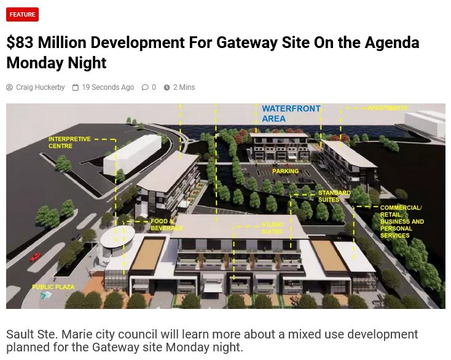This screenshot has height=360, width=451.
Task: Click the author avatar icon
Action: click(x=9, y=87)
